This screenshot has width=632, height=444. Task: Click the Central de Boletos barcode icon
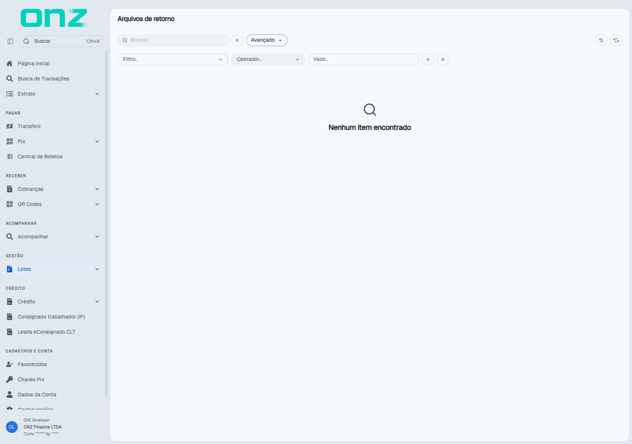(10, 156)
